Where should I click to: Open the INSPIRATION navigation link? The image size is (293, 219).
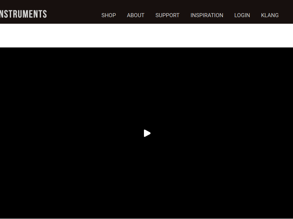click(x=207, y=15)
